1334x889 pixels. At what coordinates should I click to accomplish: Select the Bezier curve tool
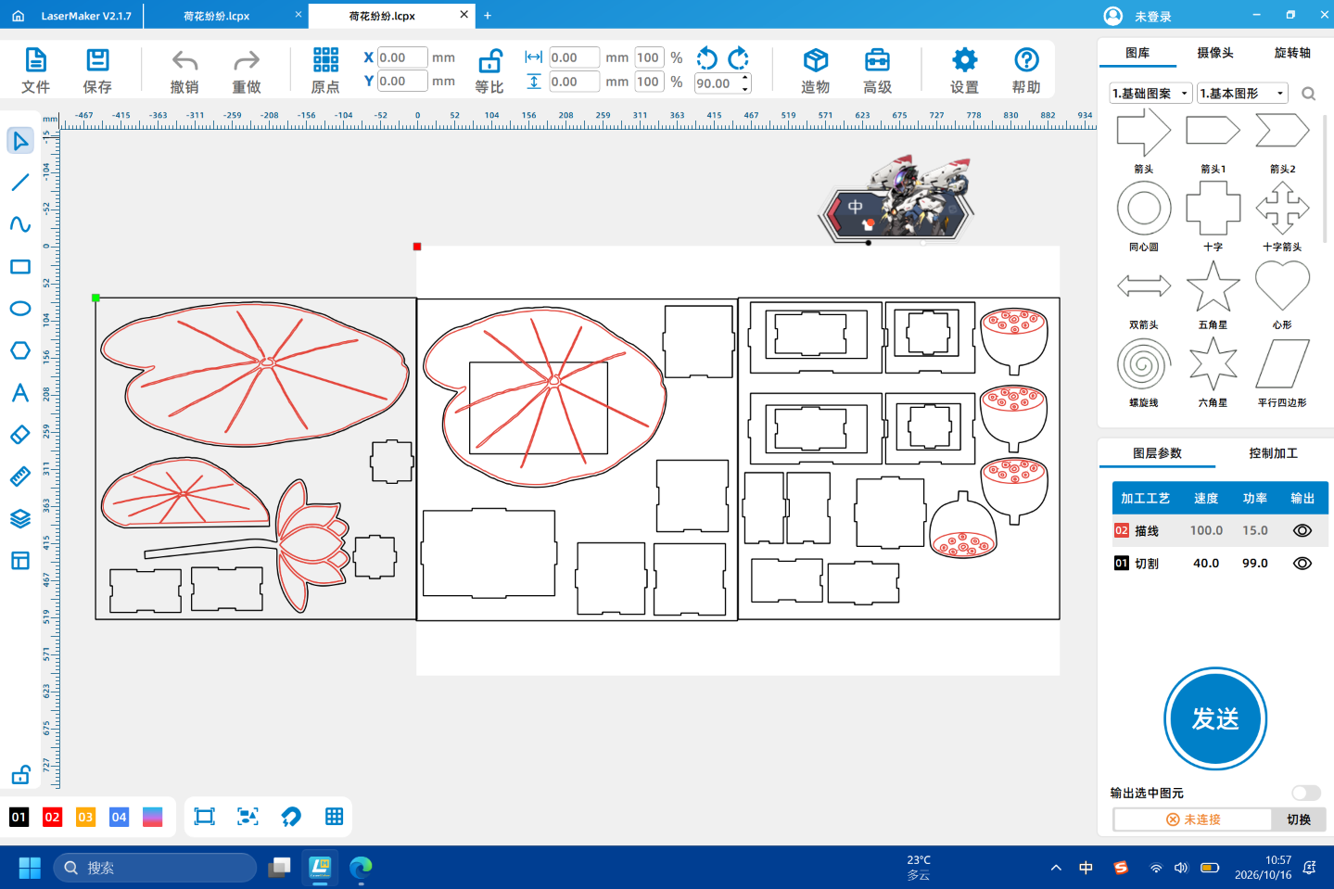20,224
